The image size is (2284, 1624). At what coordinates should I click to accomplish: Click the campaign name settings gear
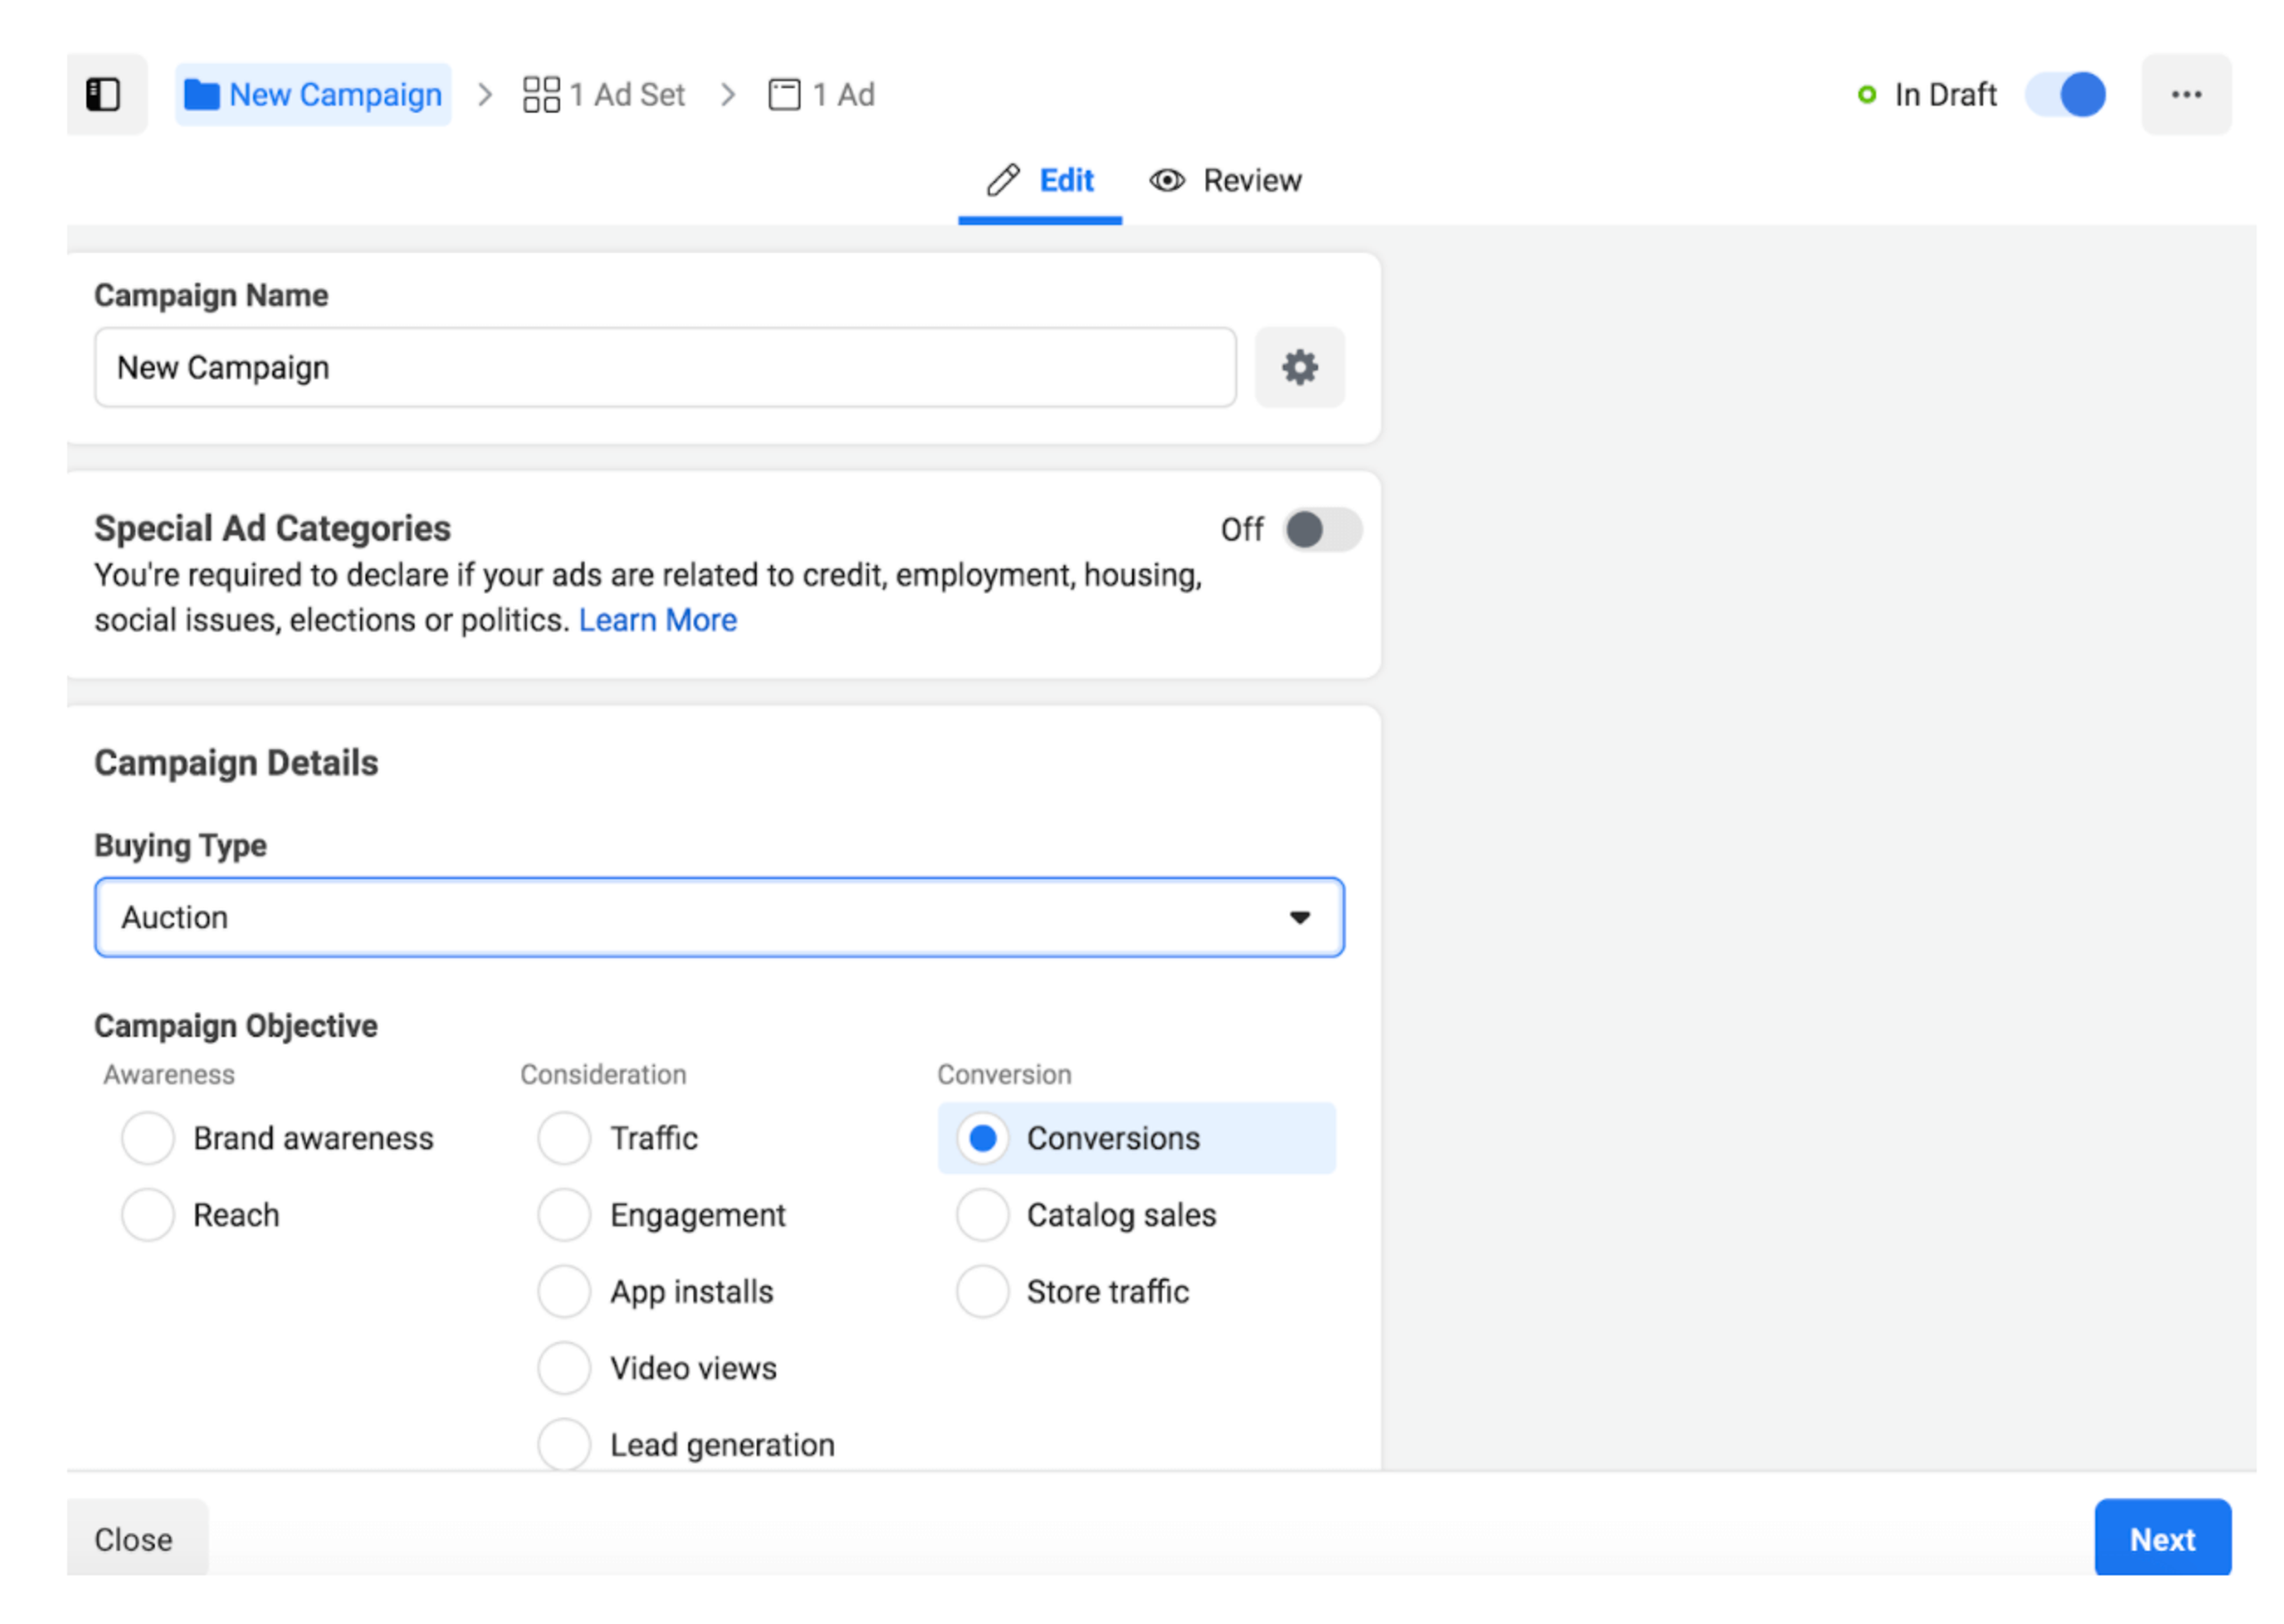[1300, 368]
